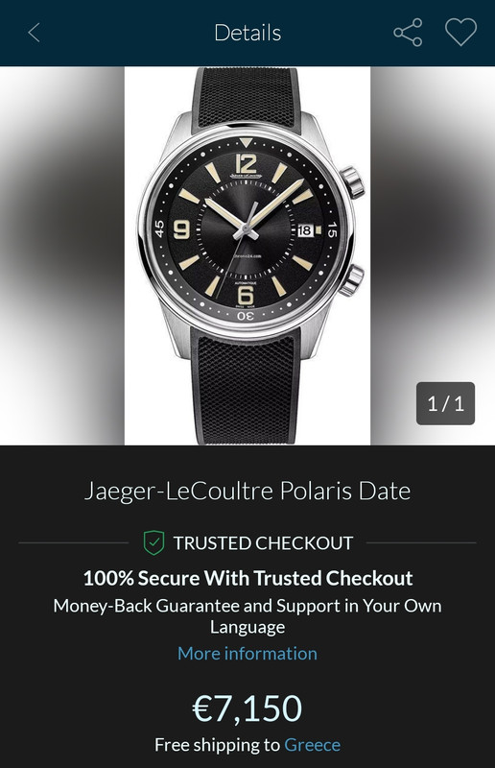Click the €7,150 price
Screen dimensions: 495x768
247,708
